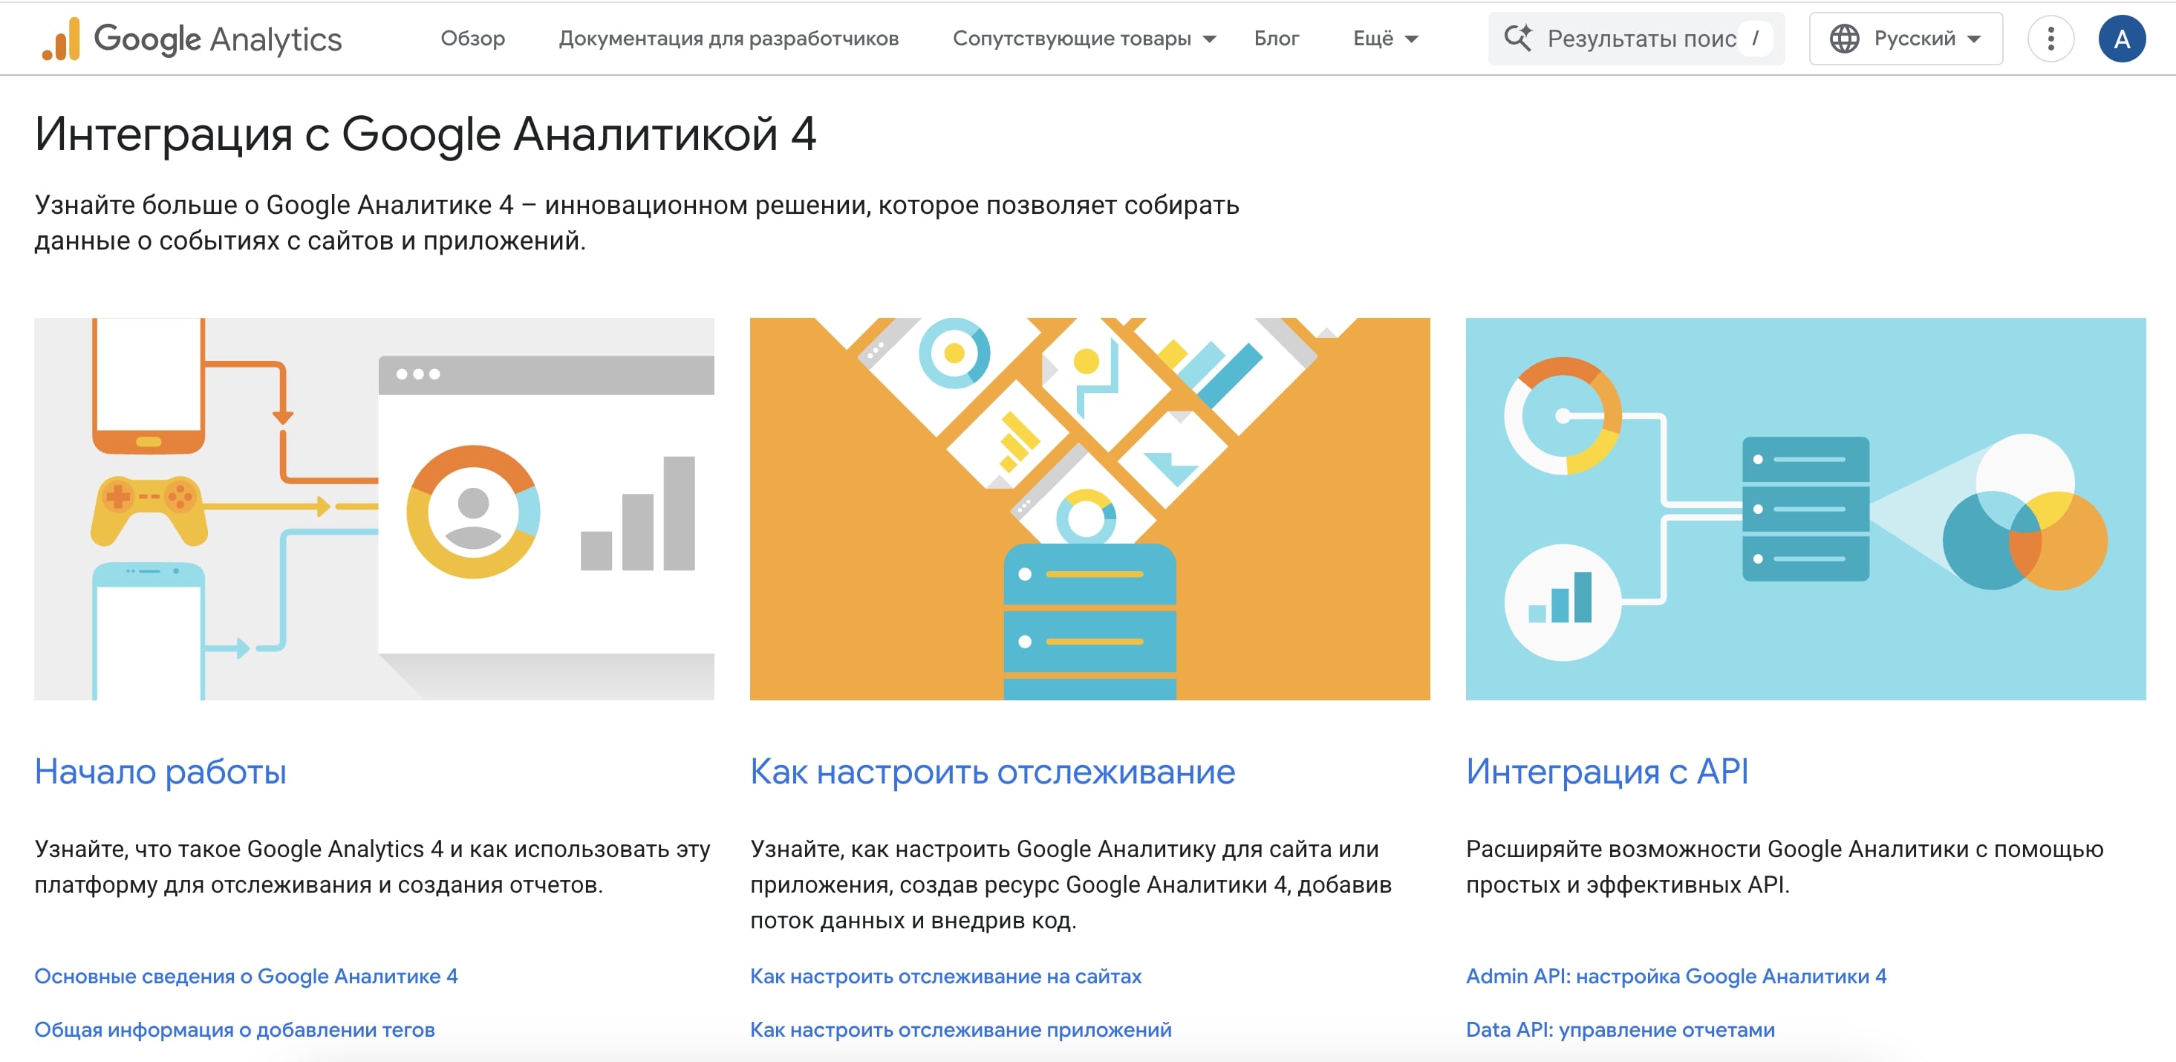
Task: Open the three-dot more options menu
Action: point(2050,39)
